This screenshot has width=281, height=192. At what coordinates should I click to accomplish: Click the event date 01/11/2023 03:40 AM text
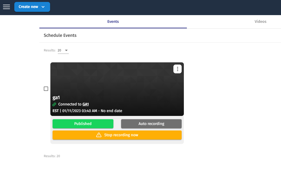(x=80, y=111)
